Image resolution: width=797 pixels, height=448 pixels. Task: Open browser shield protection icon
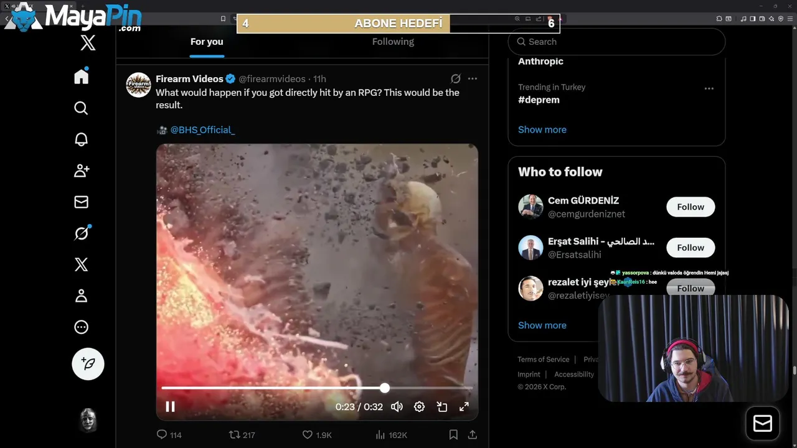781,19
